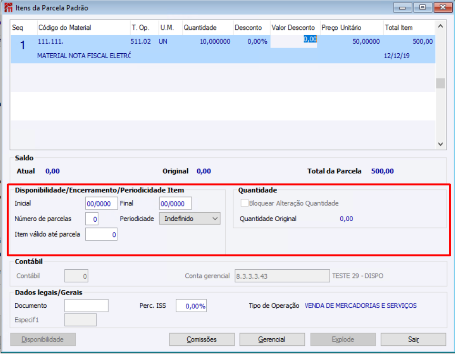Click the Documento input field
455x354 pixels.
click(86, 305)
